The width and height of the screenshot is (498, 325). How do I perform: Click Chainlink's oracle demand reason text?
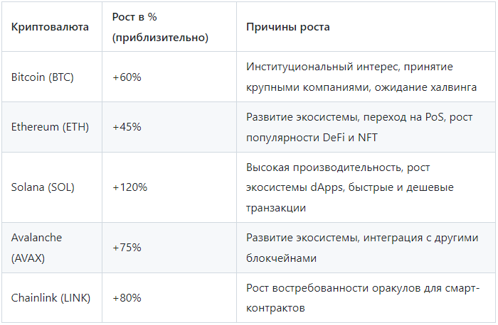362,288
